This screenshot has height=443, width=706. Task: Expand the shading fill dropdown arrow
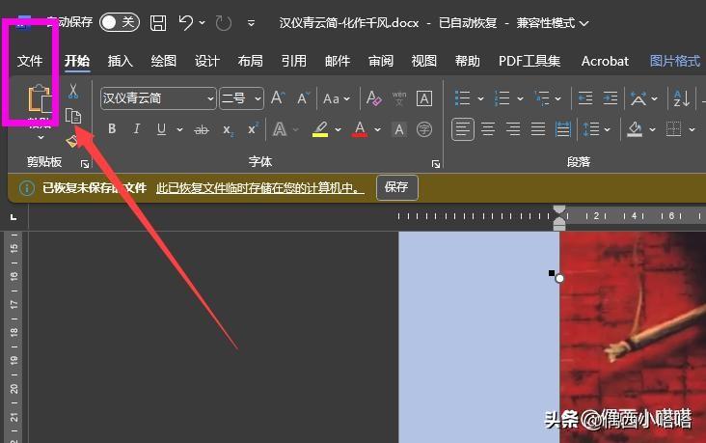click(652, 129)
